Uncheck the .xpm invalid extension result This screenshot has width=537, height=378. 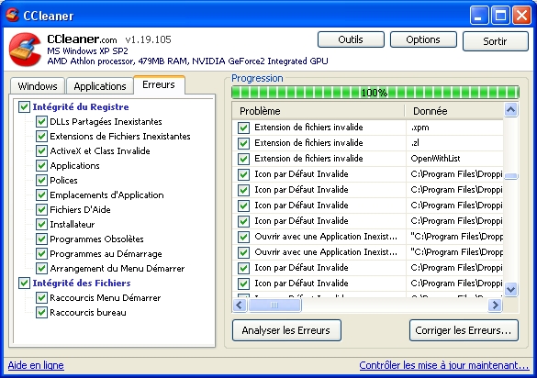(x=243, y=128)
